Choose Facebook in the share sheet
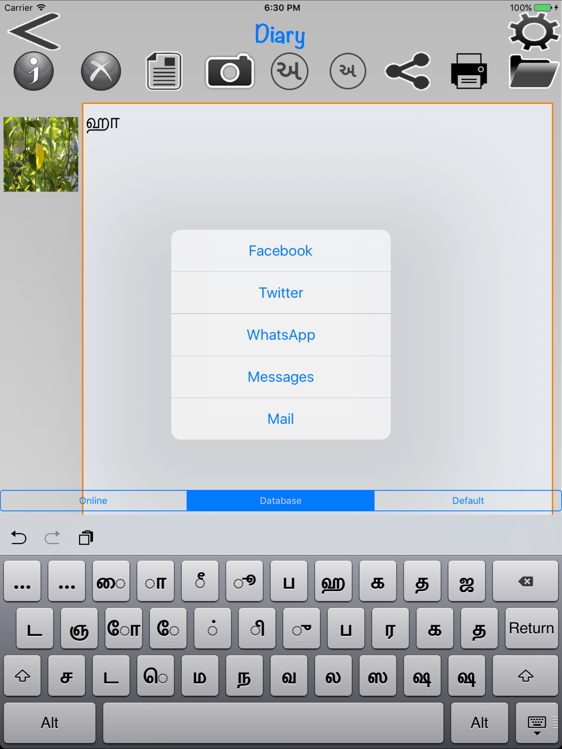562x749 pixels. (281, 251)
